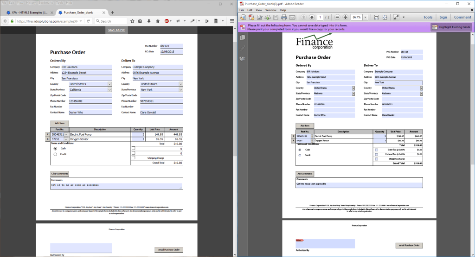This screenshot has width=475, height=257.
Task: Click the email envelope icon in Adobe Reader
Action: point(293,17)
